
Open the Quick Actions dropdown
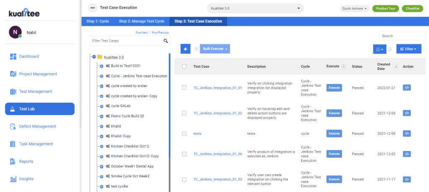[354, 8]
